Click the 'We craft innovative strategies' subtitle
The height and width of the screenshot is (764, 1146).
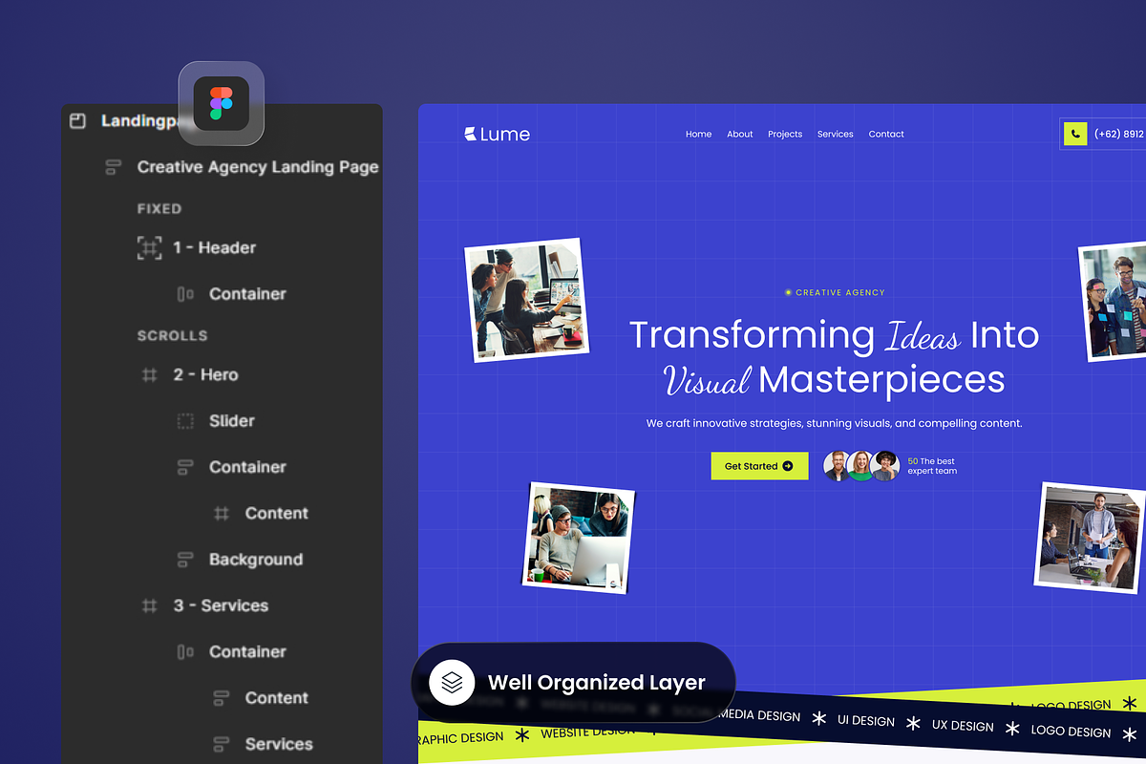pyautogui.click(x=835, y=423)
